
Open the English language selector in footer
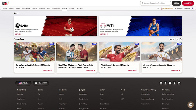23,83
